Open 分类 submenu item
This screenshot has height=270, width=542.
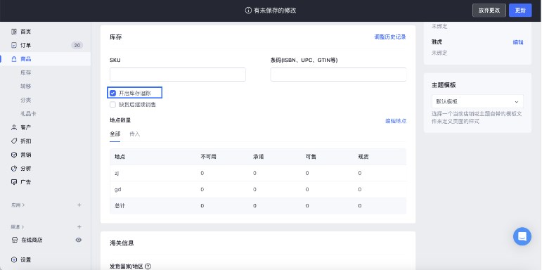tap(26, 101)
